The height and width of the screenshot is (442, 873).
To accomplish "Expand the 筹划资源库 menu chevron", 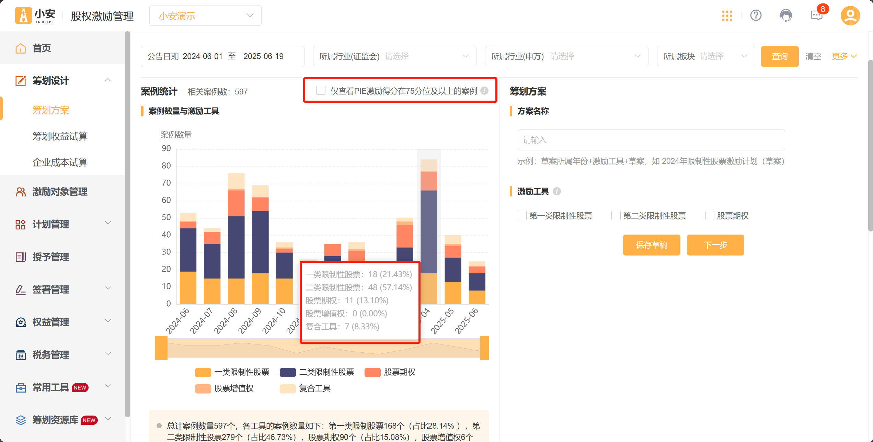I will 108,419.
